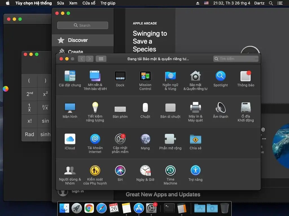The height and width of the screenshot is (216, 289).
Task: Open Máy in & Máy quét pane
Action: [195, 112]
